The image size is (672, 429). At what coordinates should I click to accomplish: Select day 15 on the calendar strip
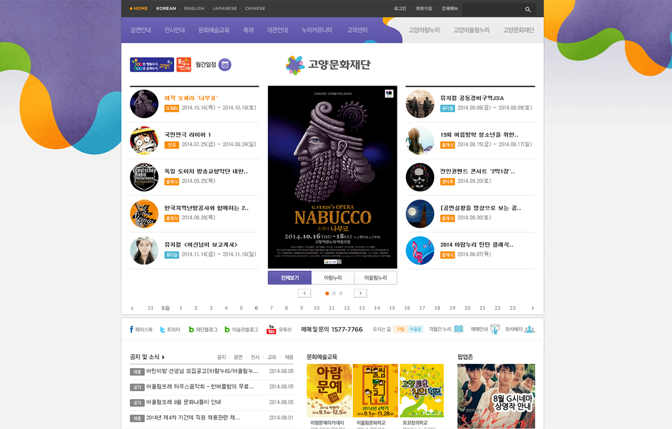point(392,308)
